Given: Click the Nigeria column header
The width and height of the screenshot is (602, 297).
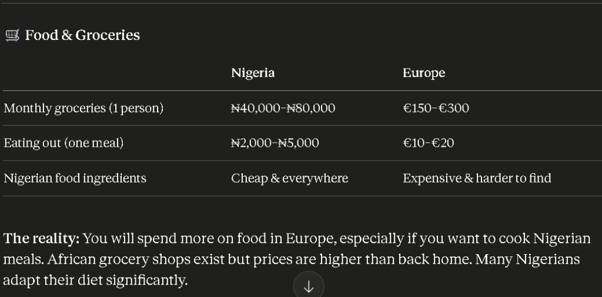Looking at the screenshot, I should pyautogui.click(x=253, y=73).
